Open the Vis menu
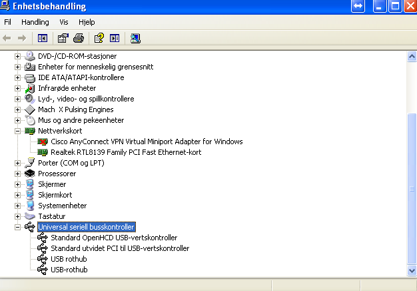 coord(64,22)
